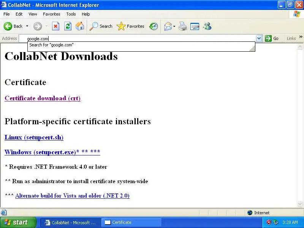Screen dimensions: 304x228
Task: Open the Favorites star button
Action: point(130,26)
